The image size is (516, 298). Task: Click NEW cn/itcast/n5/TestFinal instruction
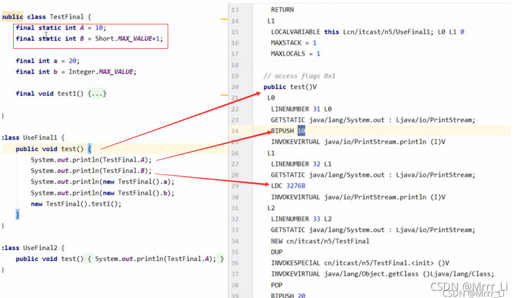320,241
